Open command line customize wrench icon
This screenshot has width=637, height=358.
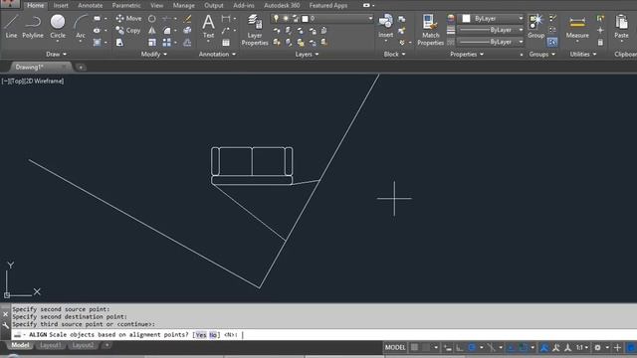5,325
